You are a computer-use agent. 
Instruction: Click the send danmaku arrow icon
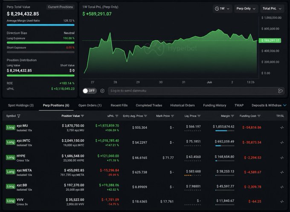tap(280, 91)
